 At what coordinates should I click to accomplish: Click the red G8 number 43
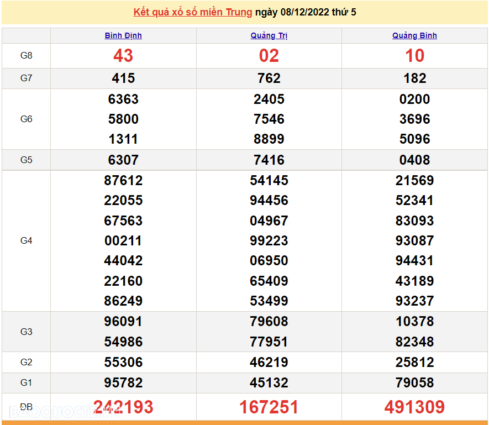(123, 55)
